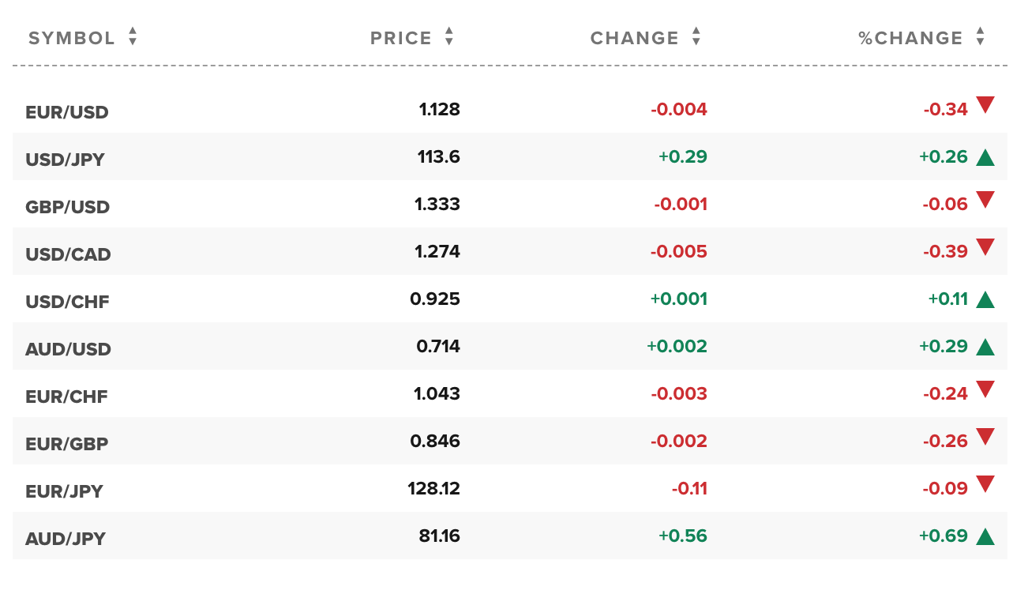
Task: Select the EUR/USD percent change -0.34
Action: click(x=945, y=110)
